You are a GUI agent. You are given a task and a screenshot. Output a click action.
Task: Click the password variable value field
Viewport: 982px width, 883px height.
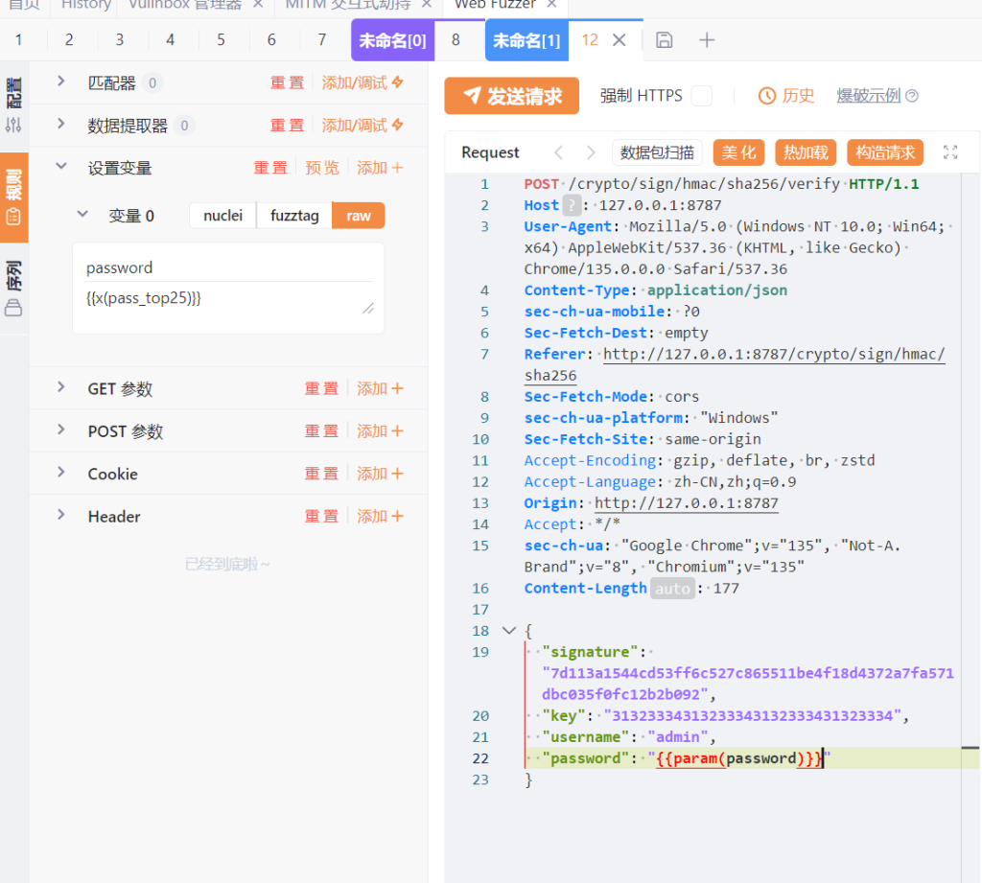point(221,299)
